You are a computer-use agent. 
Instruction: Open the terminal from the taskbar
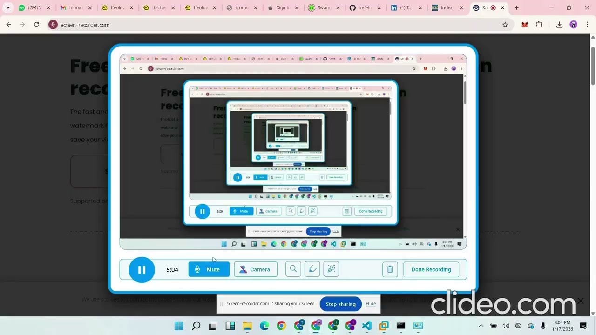point(401,326)
